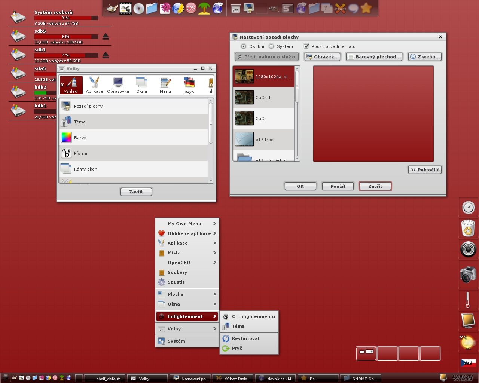Click the camera screenshot gadget
Screen dimensions: 479x383
[x=468, y=275]
